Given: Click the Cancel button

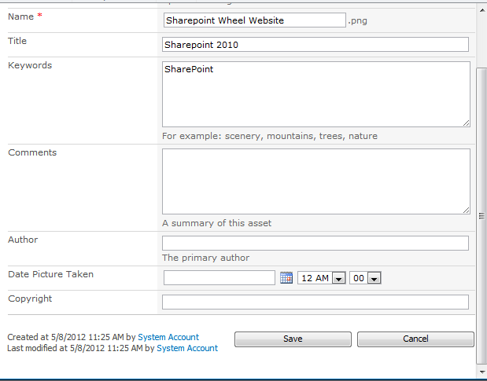Looking at the screenshot, I should [415, 339].
